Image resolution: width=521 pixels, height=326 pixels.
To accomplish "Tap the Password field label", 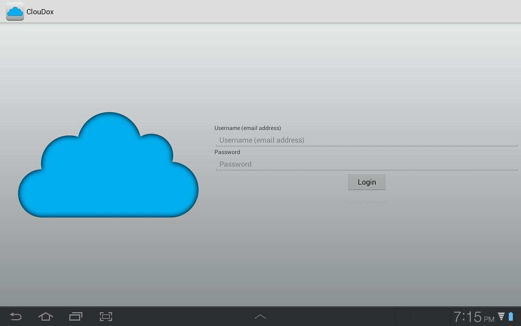I will pyautogui.click(x=227, y=152).
